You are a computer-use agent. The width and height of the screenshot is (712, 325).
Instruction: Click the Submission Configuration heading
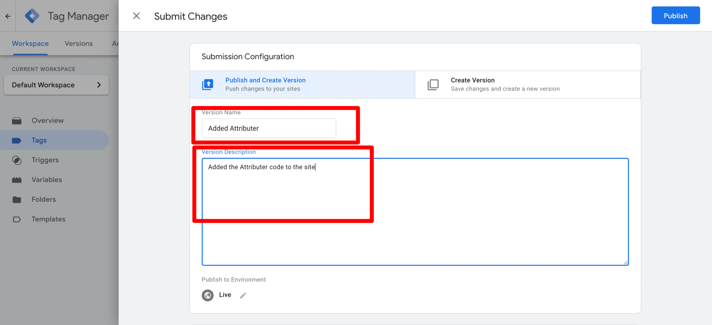pyautogui.click(x=248, y=57)
